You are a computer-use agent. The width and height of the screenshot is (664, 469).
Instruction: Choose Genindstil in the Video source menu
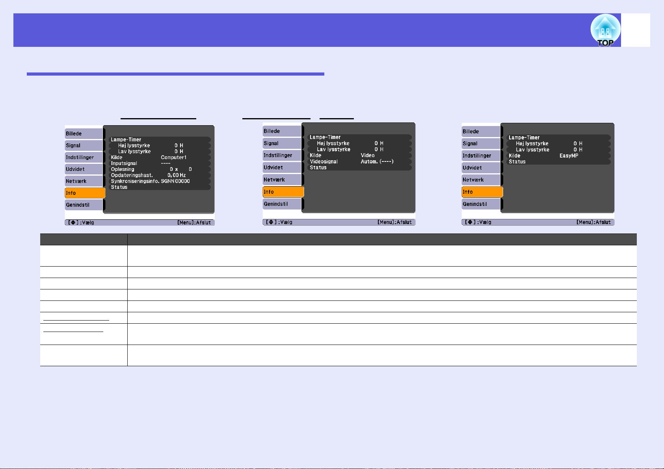282,204
